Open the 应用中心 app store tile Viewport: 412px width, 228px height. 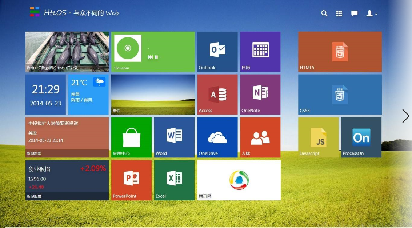point(131,137)
